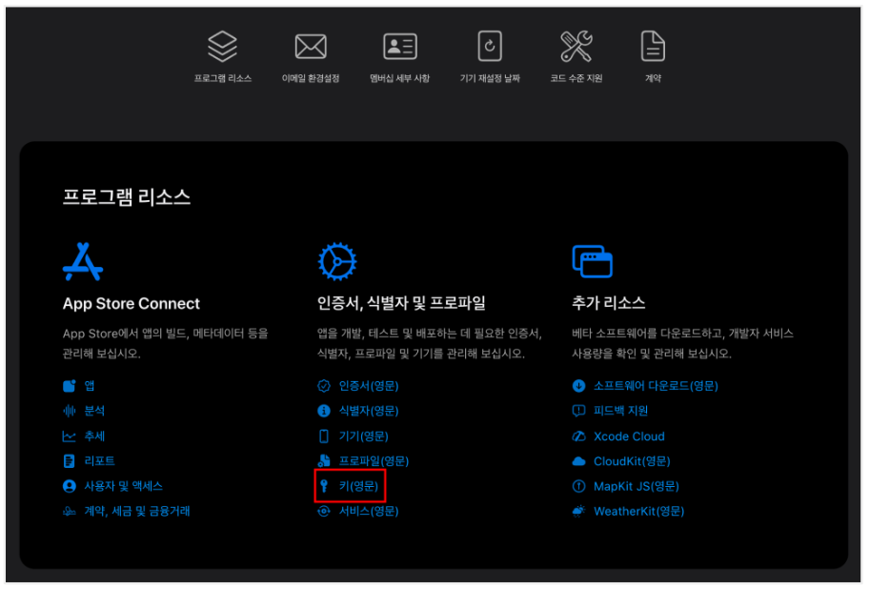Click the key icon beside 키(영문)
This screenshot has height=589, width=869.
pyautogui.click(x=324, y=486)
